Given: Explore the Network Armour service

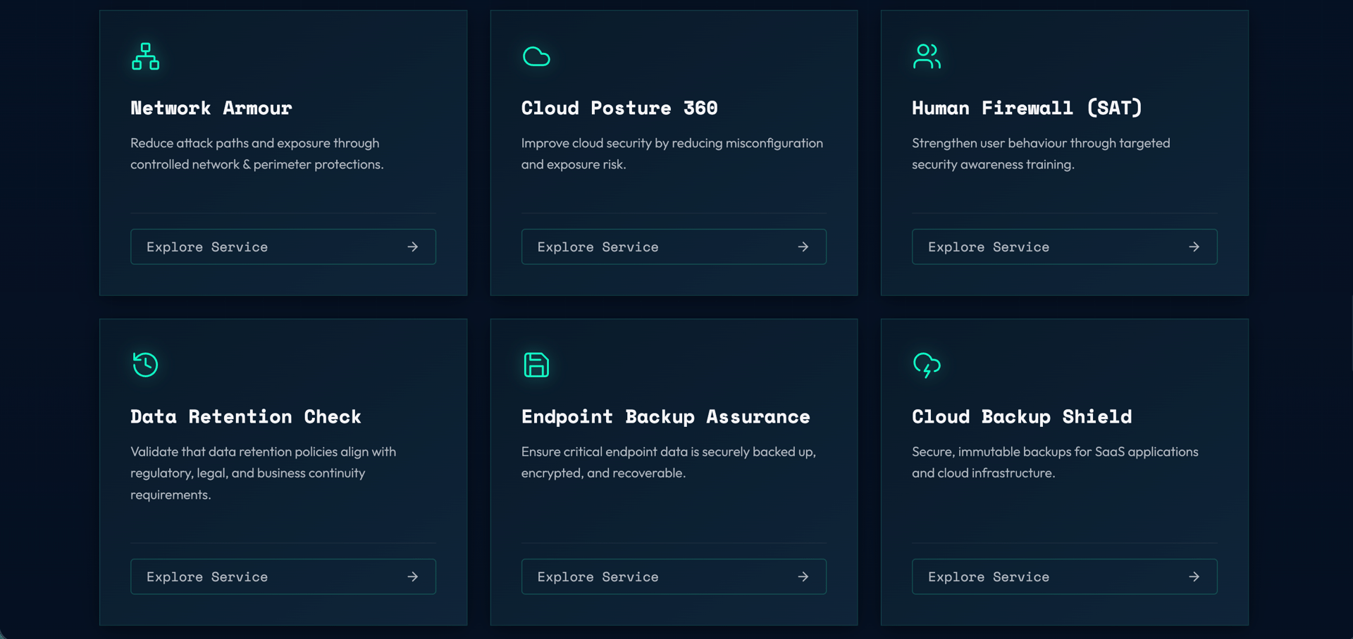Looking at the screenshot, I should click(x=283, y=247).
